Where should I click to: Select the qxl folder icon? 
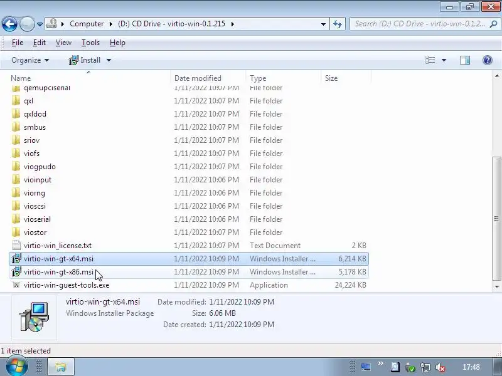[16, 101]
